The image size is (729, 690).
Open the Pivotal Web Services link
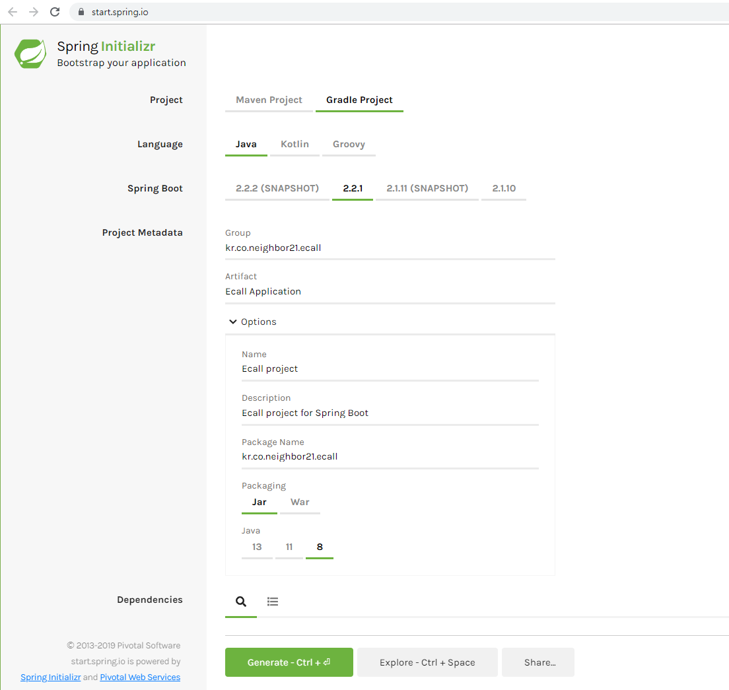pyautogui.click(x=140, y=677)
